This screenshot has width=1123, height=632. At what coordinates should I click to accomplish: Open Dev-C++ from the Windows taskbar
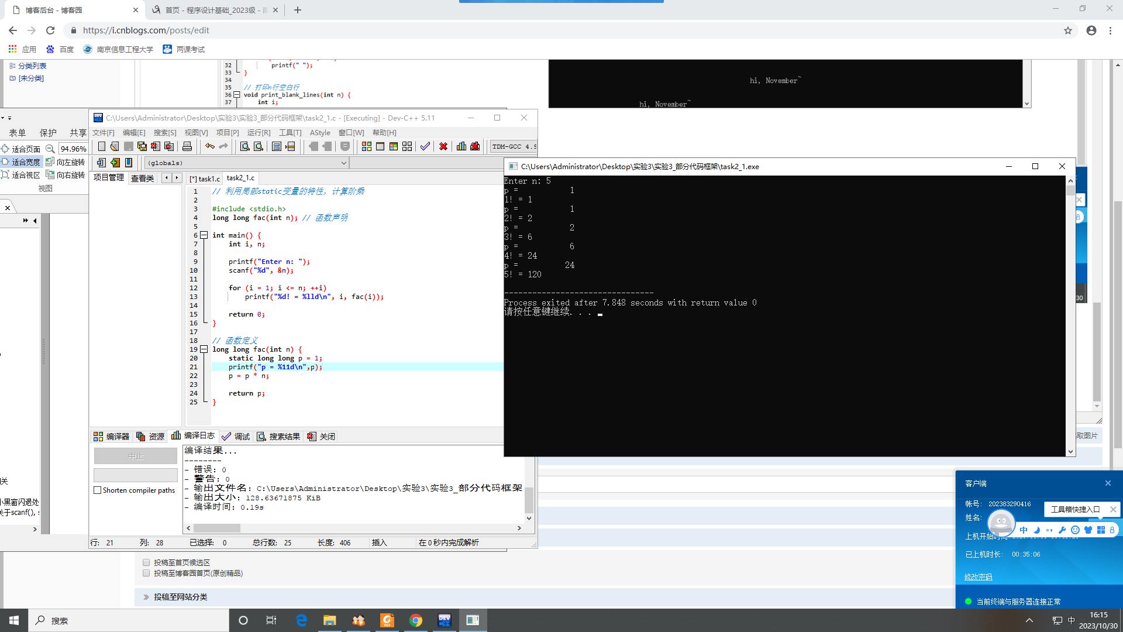tap(445, 620)
